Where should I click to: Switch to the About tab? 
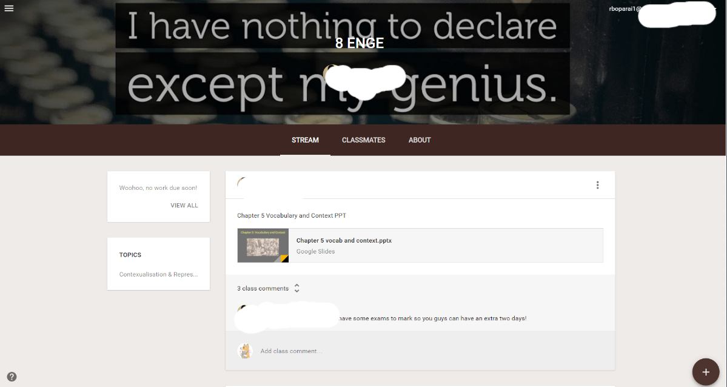coord(420,140)
